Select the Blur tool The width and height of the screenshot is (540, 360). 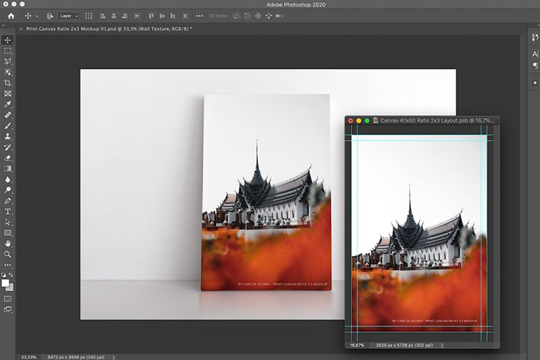pyautogui.click(x=7, y=180)
